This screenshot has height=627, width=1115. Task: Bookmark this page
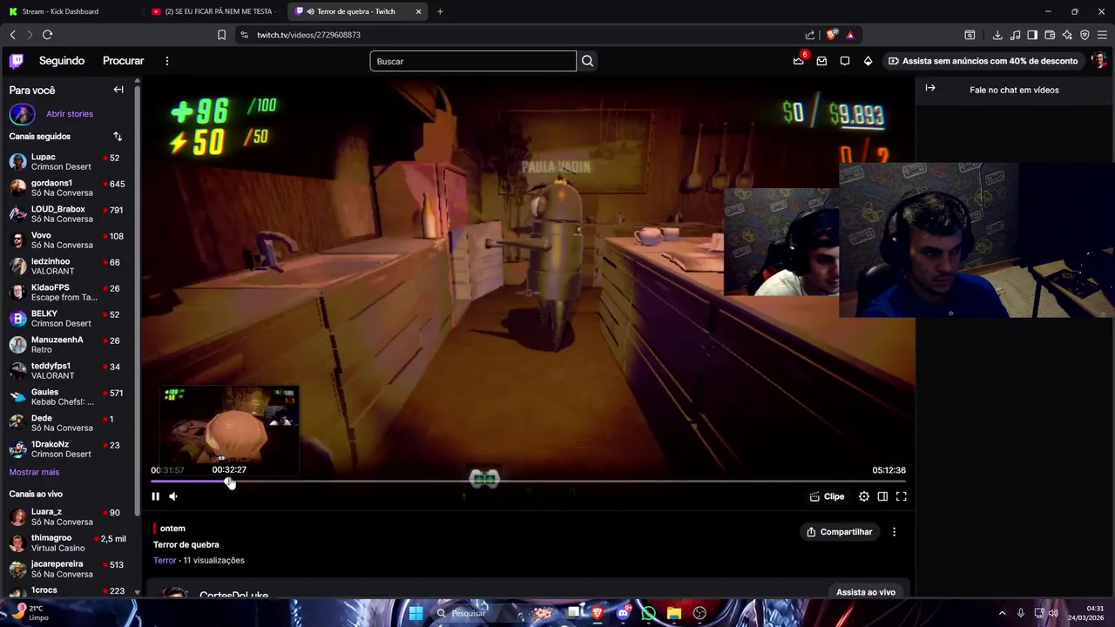(x=221, y=35)
